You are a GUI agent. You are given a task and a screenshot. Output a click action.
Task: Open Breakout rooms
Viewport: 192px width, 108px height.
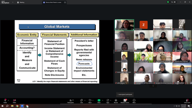[x=125, y=101]
